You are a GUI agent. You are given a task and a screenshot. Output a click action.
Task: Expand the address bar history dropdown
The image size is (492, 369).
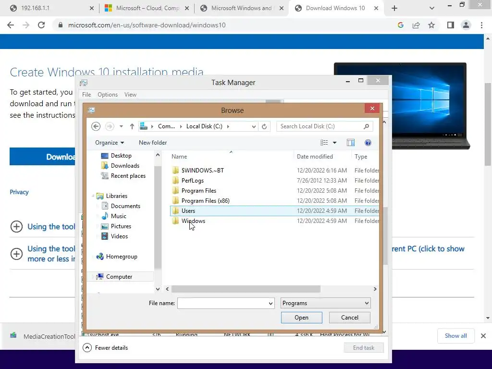click(254, 126)
